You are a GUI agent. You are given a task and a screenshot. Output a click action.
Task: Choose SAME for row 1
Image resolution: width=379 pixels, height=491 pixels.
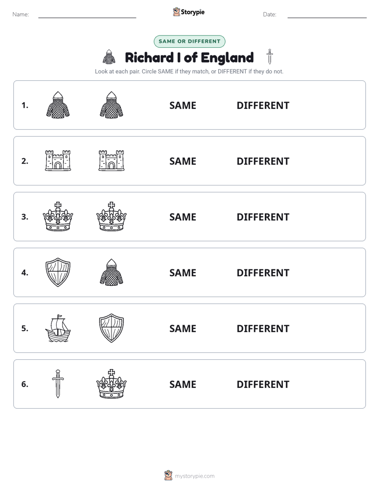(183, 106)
